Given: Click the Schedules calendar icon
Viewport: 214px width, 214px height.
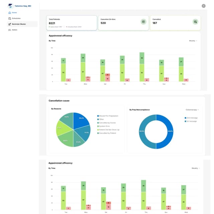Looking at the screenshot, I should pos(9,18).
